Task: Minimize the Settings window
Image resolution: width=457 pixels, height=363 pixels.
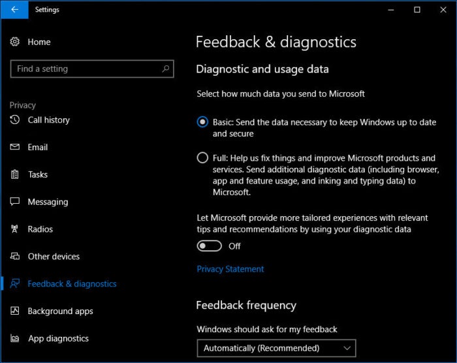Action: point(391,10)
